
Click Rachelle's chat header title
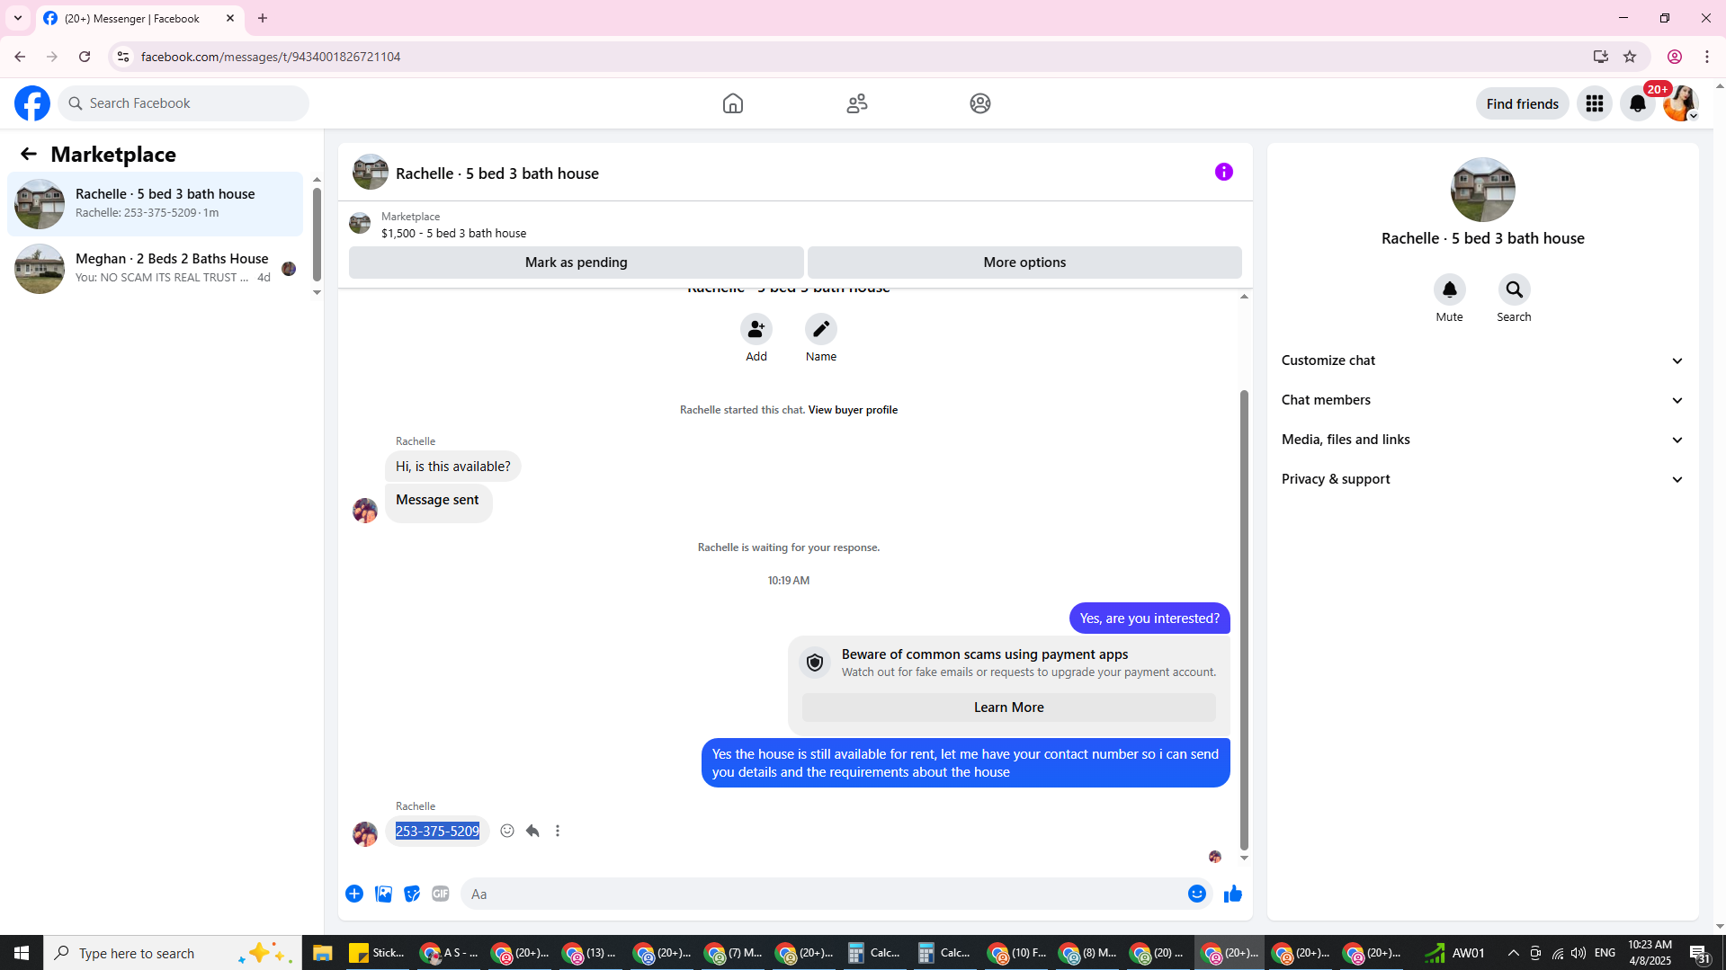click(x=497, y=174)
